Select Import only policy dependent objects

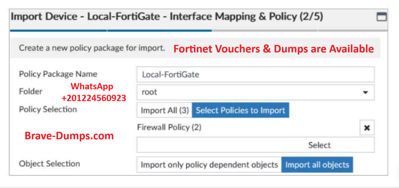[x=209, y=165]
